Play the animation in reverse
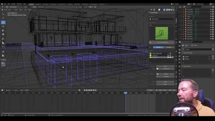Image resolution: width=215 pixels, height=121 pixels. tap(89, 90)
